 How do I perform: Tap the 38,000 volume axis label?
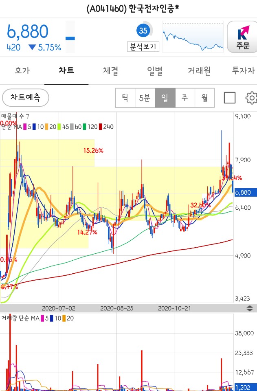click(244, 334)
